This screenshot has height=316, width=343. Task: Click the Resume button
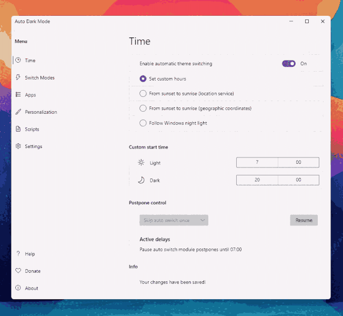[x=304, y=220]
